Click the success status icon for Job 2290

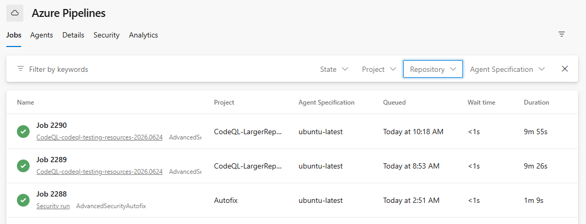23,131
